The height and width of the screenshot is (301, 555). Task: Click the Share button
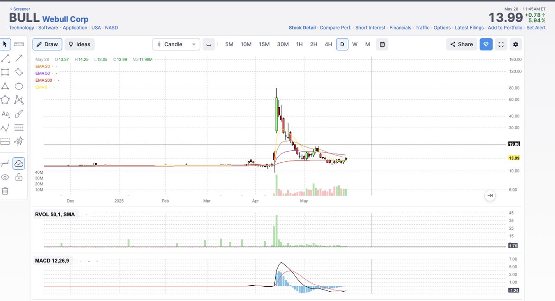(x=461, y=44)
